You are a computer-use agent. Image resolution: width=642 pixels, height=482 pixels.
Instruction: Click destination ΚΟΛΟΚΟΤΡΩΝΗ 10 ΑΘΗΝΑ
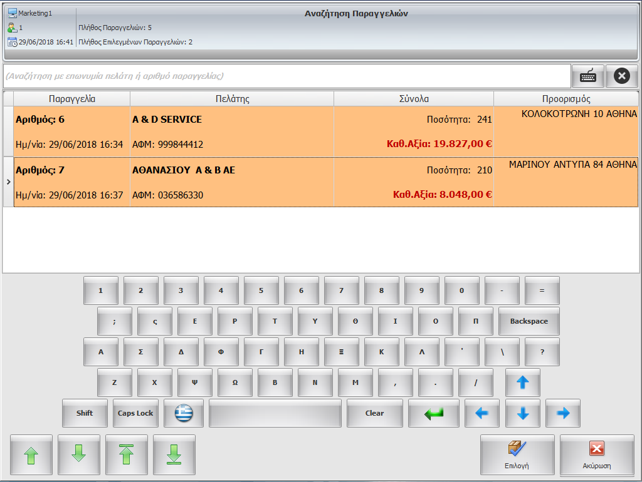pos(579,114)
